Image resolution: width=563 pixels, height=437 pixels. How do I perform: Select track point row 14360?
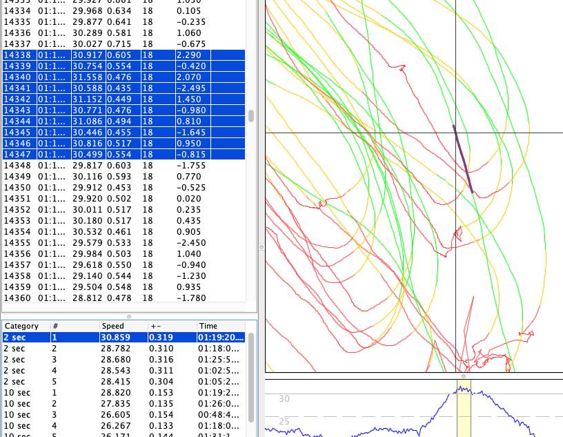click(124, 298)
